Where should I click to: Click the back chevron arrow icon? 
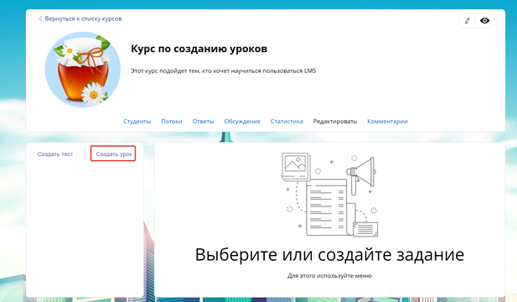[40, 18]
